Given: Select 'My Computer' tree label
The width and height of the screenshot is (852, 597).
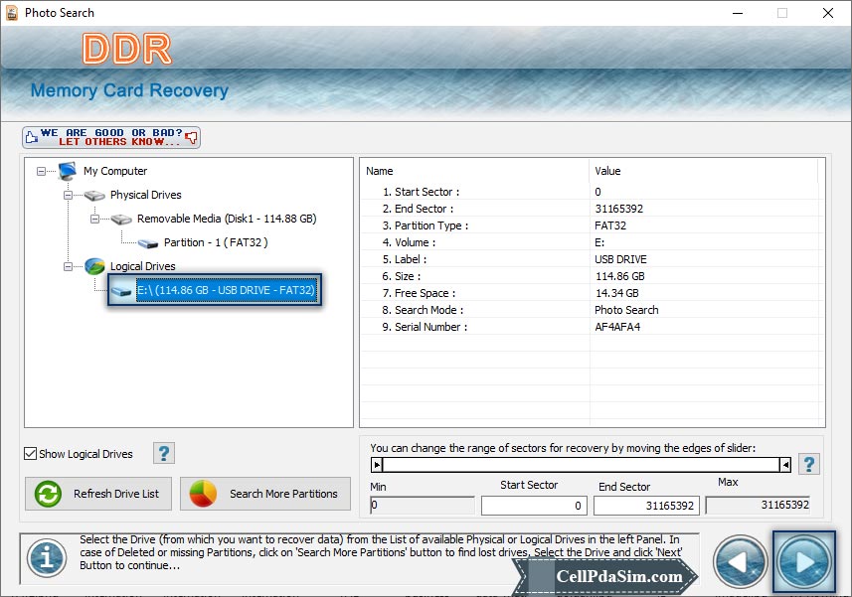Looking at the screenshot, I should [x=115, y=171].
